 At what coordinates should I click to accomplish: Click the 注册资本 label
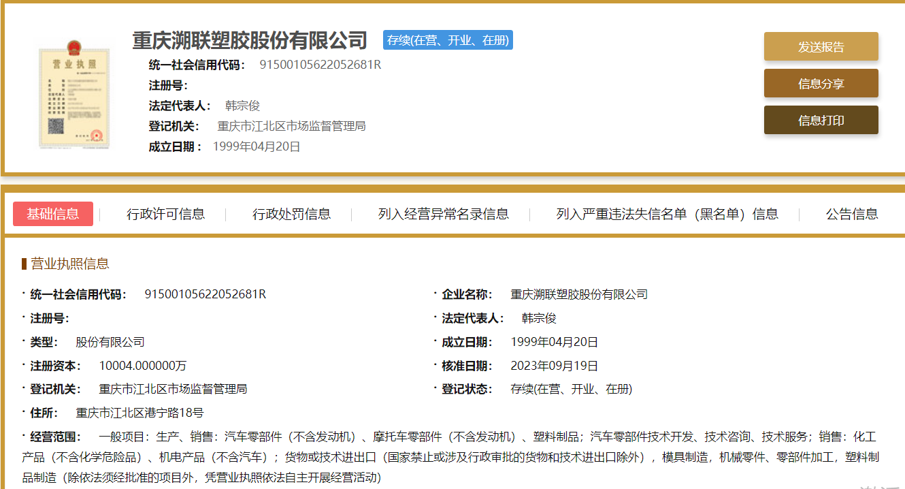55,366
